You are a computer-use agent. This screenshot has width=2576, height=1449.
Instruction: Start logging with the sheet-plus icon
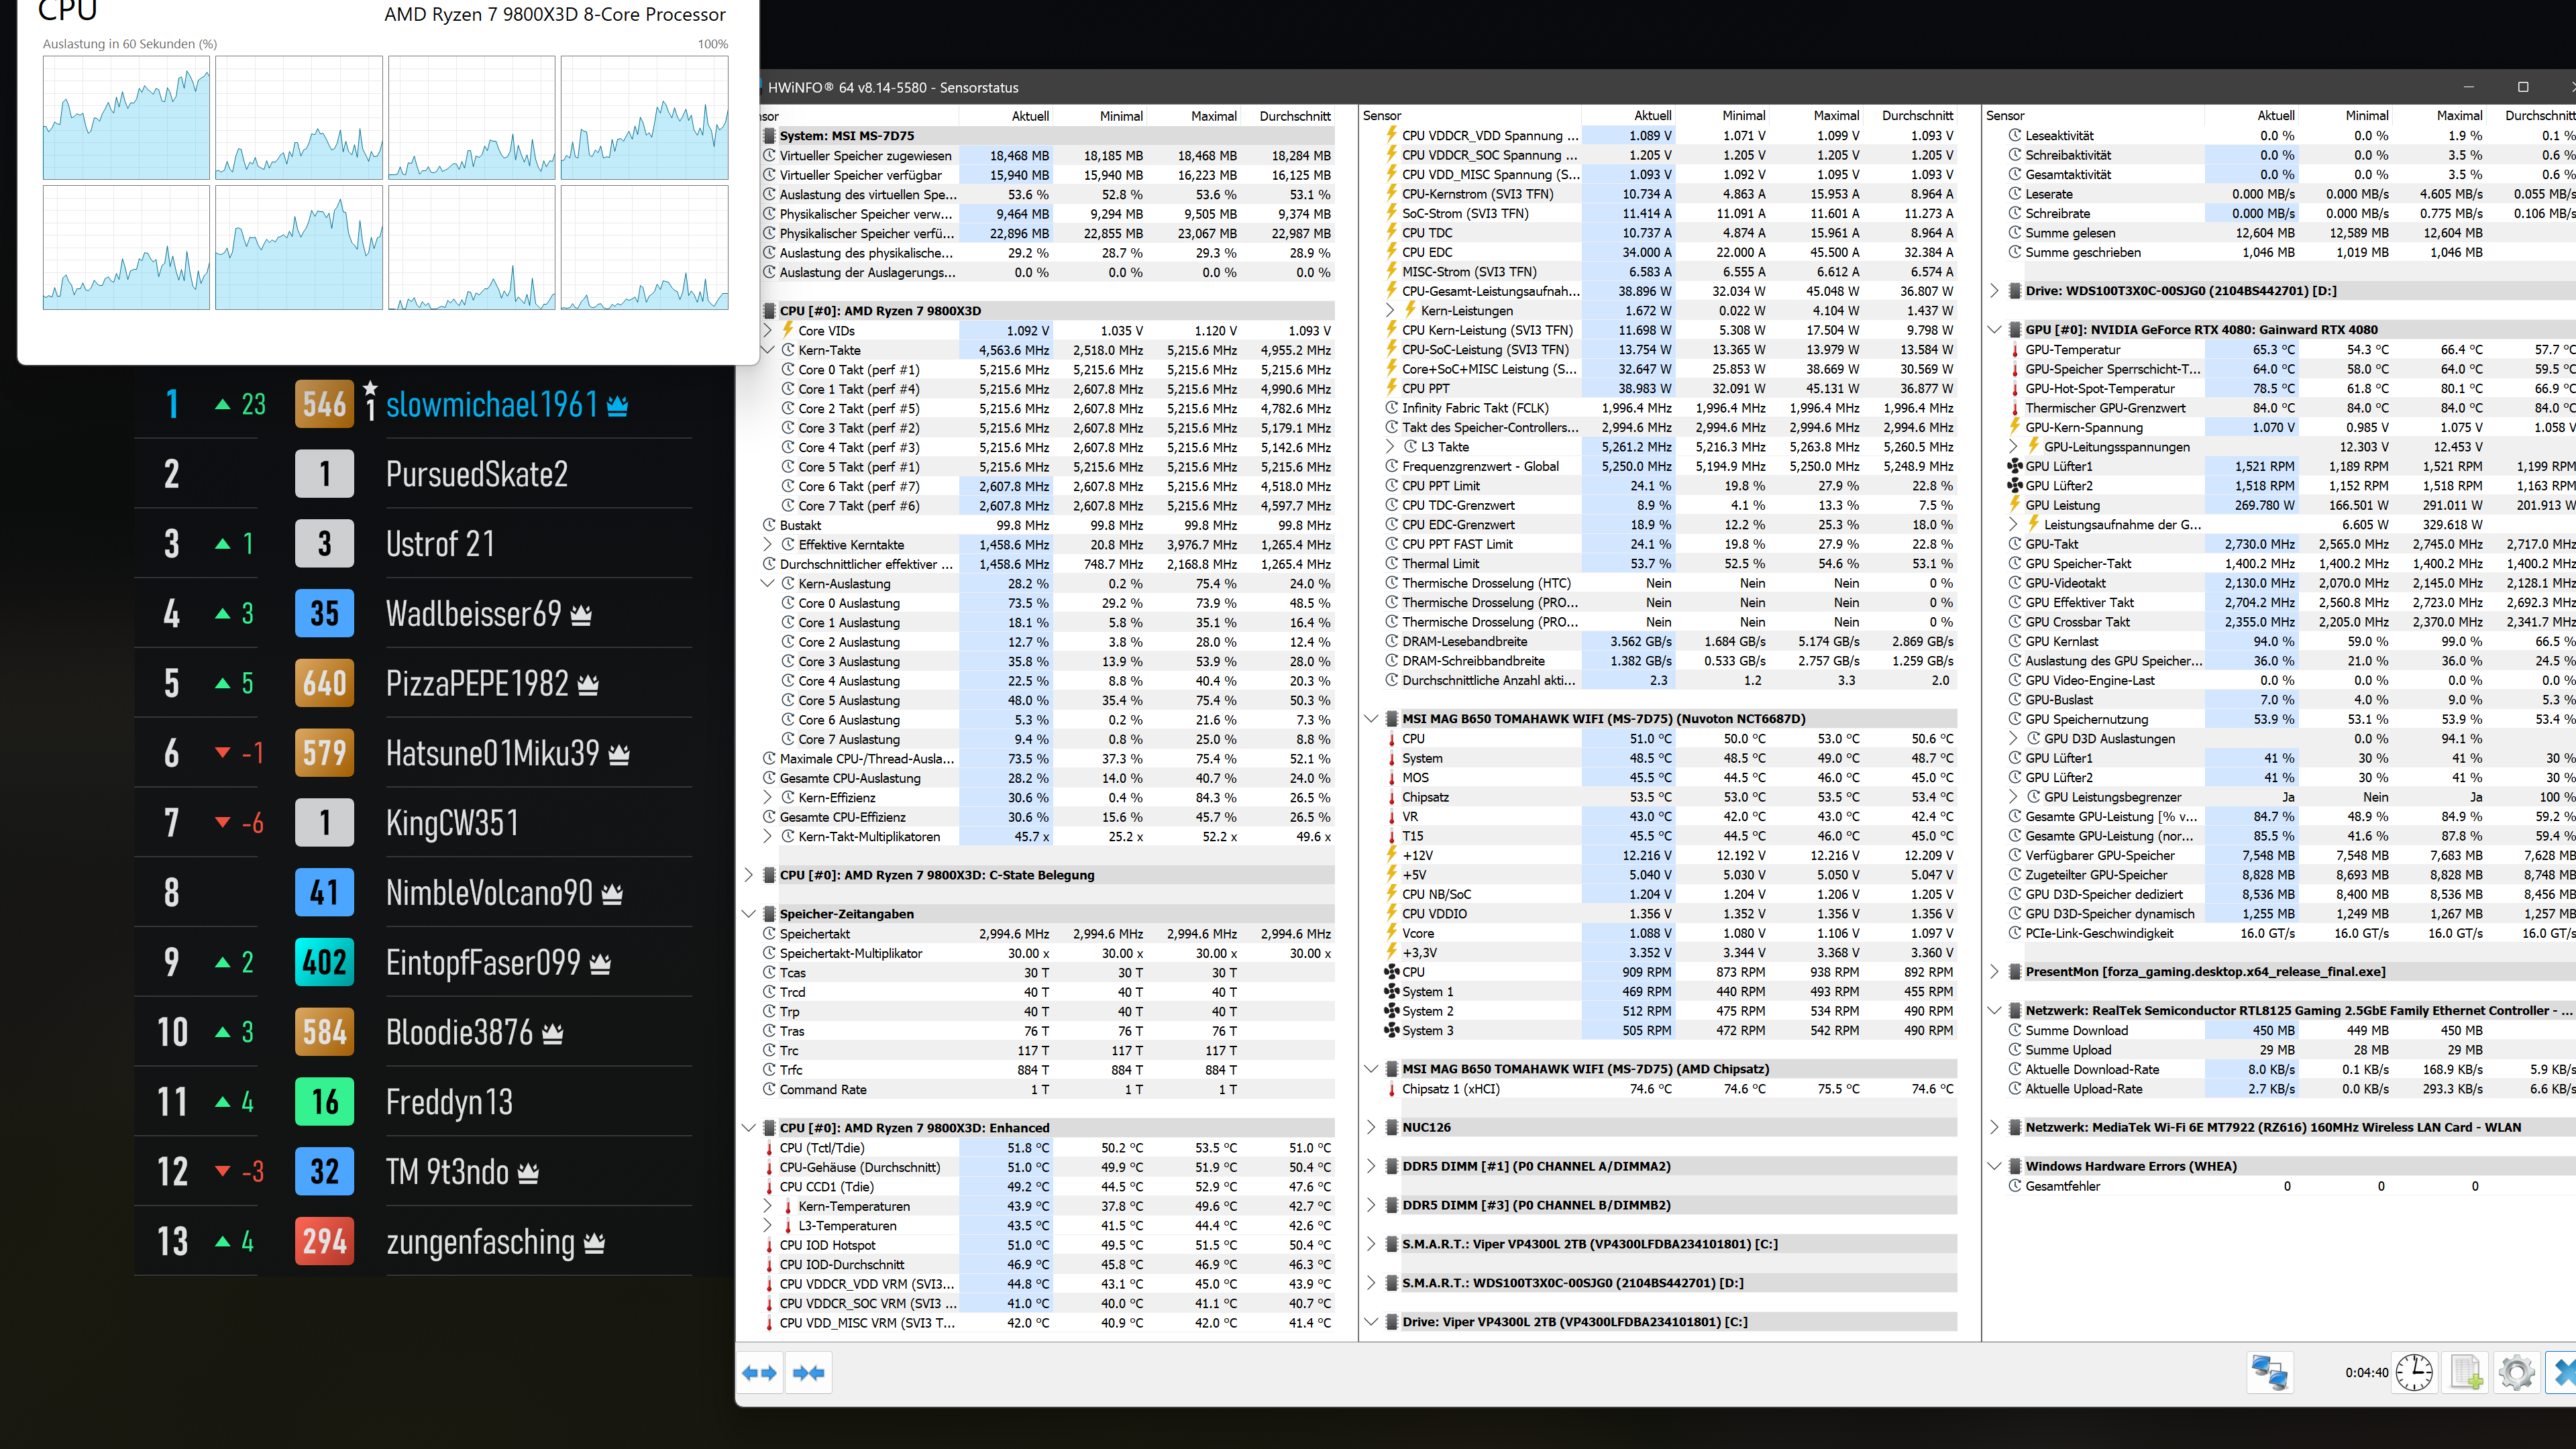click(2466, 1373)
